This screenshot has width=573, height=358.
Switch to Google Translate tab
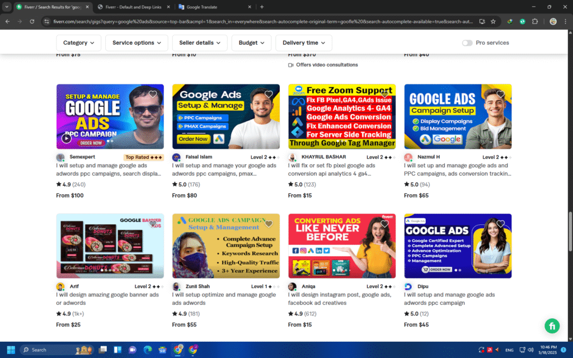[215, 7]
